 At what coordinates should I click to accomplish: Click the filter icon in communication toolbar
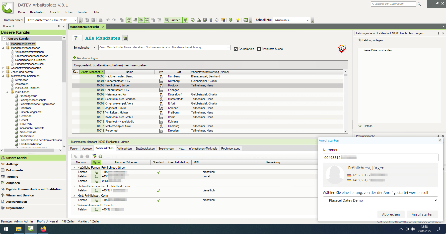coord(95,156)
